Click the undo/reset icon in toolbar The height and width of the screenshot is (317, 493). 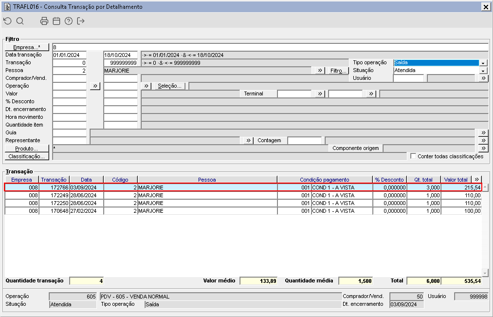click(7, 21)
